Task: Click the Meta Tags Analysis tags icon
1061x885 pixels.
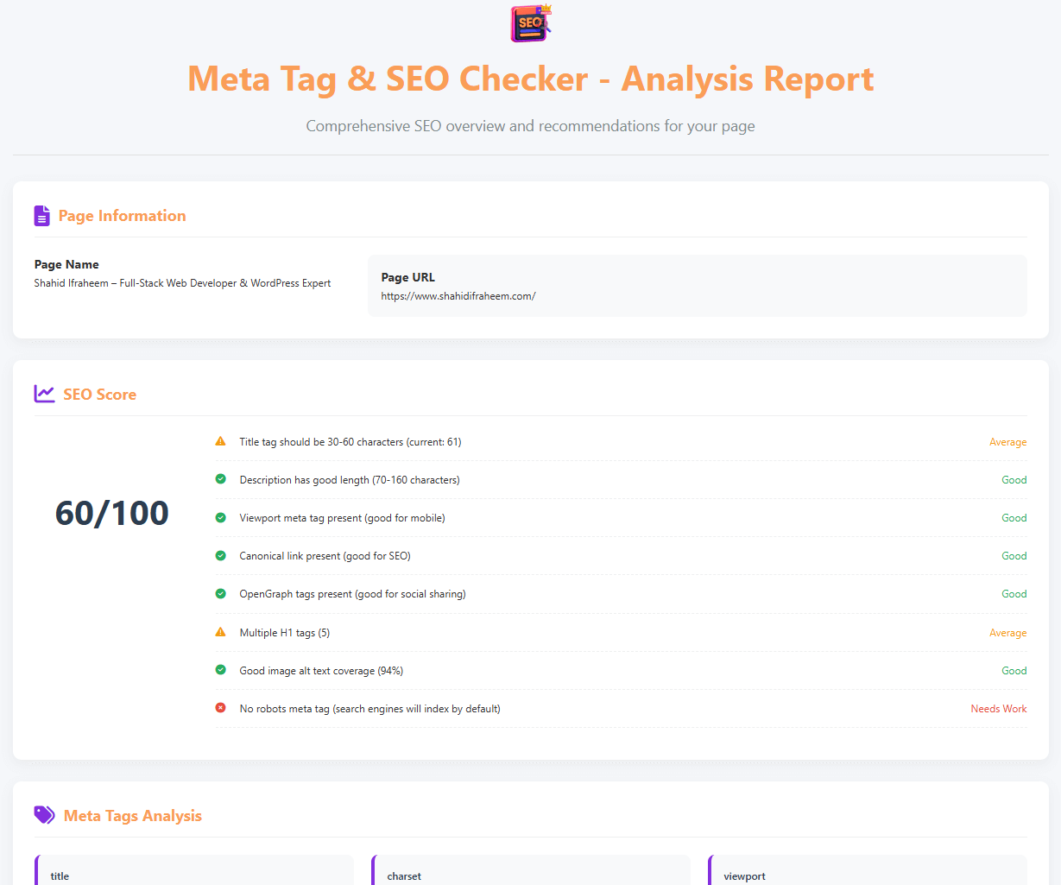Action: point(44,815)
